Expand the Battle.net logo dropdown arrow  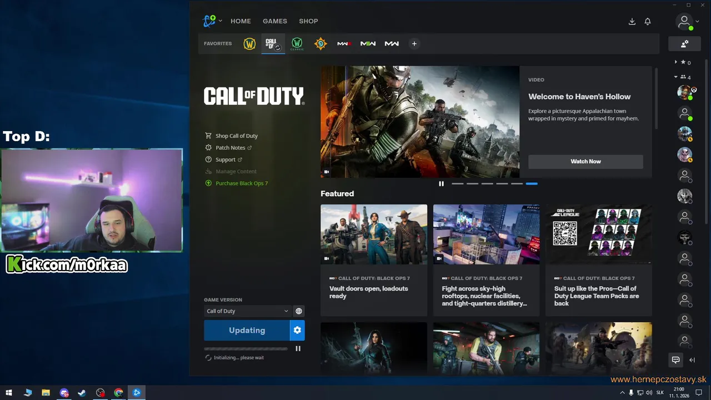click(x=221, y=21)
